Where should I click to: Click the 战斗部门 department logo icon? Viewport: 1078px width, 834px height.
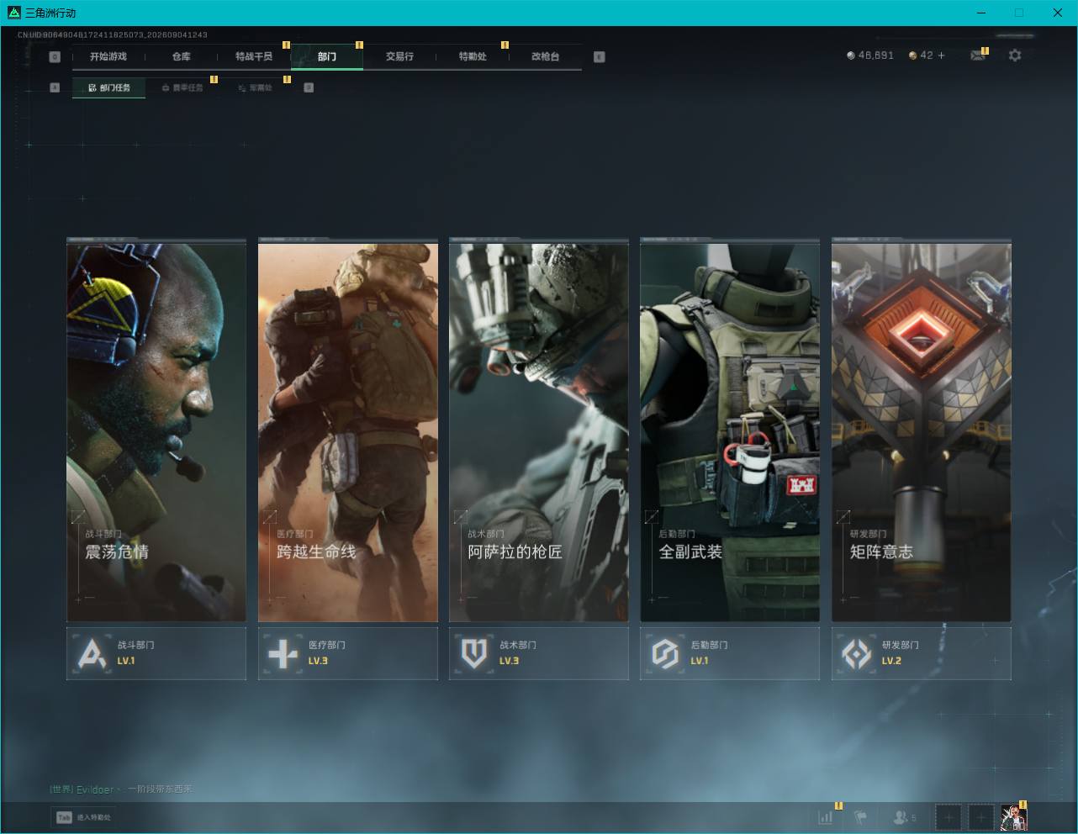(92, 653)
